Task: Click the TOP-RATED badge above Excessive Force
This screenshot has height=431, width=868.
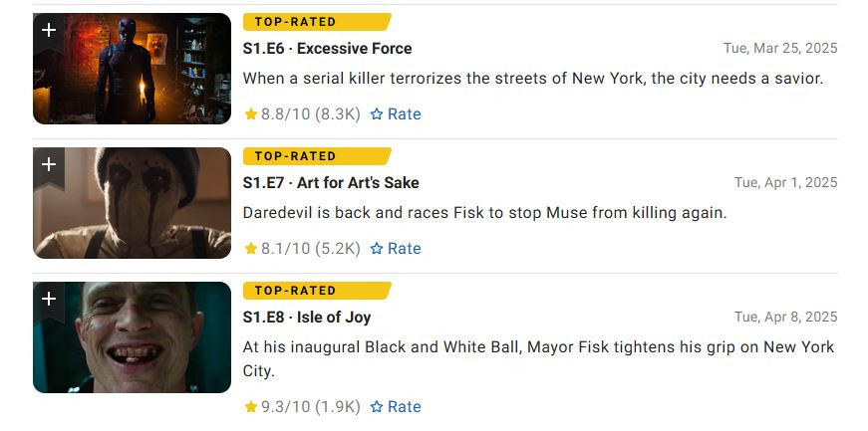Action: click(x=317, y=22)
